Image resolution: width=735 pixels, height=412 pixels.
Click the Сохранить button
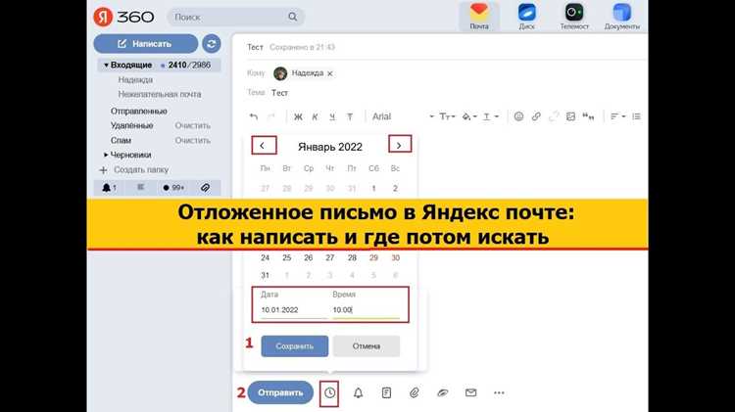(x=294, y=346)
